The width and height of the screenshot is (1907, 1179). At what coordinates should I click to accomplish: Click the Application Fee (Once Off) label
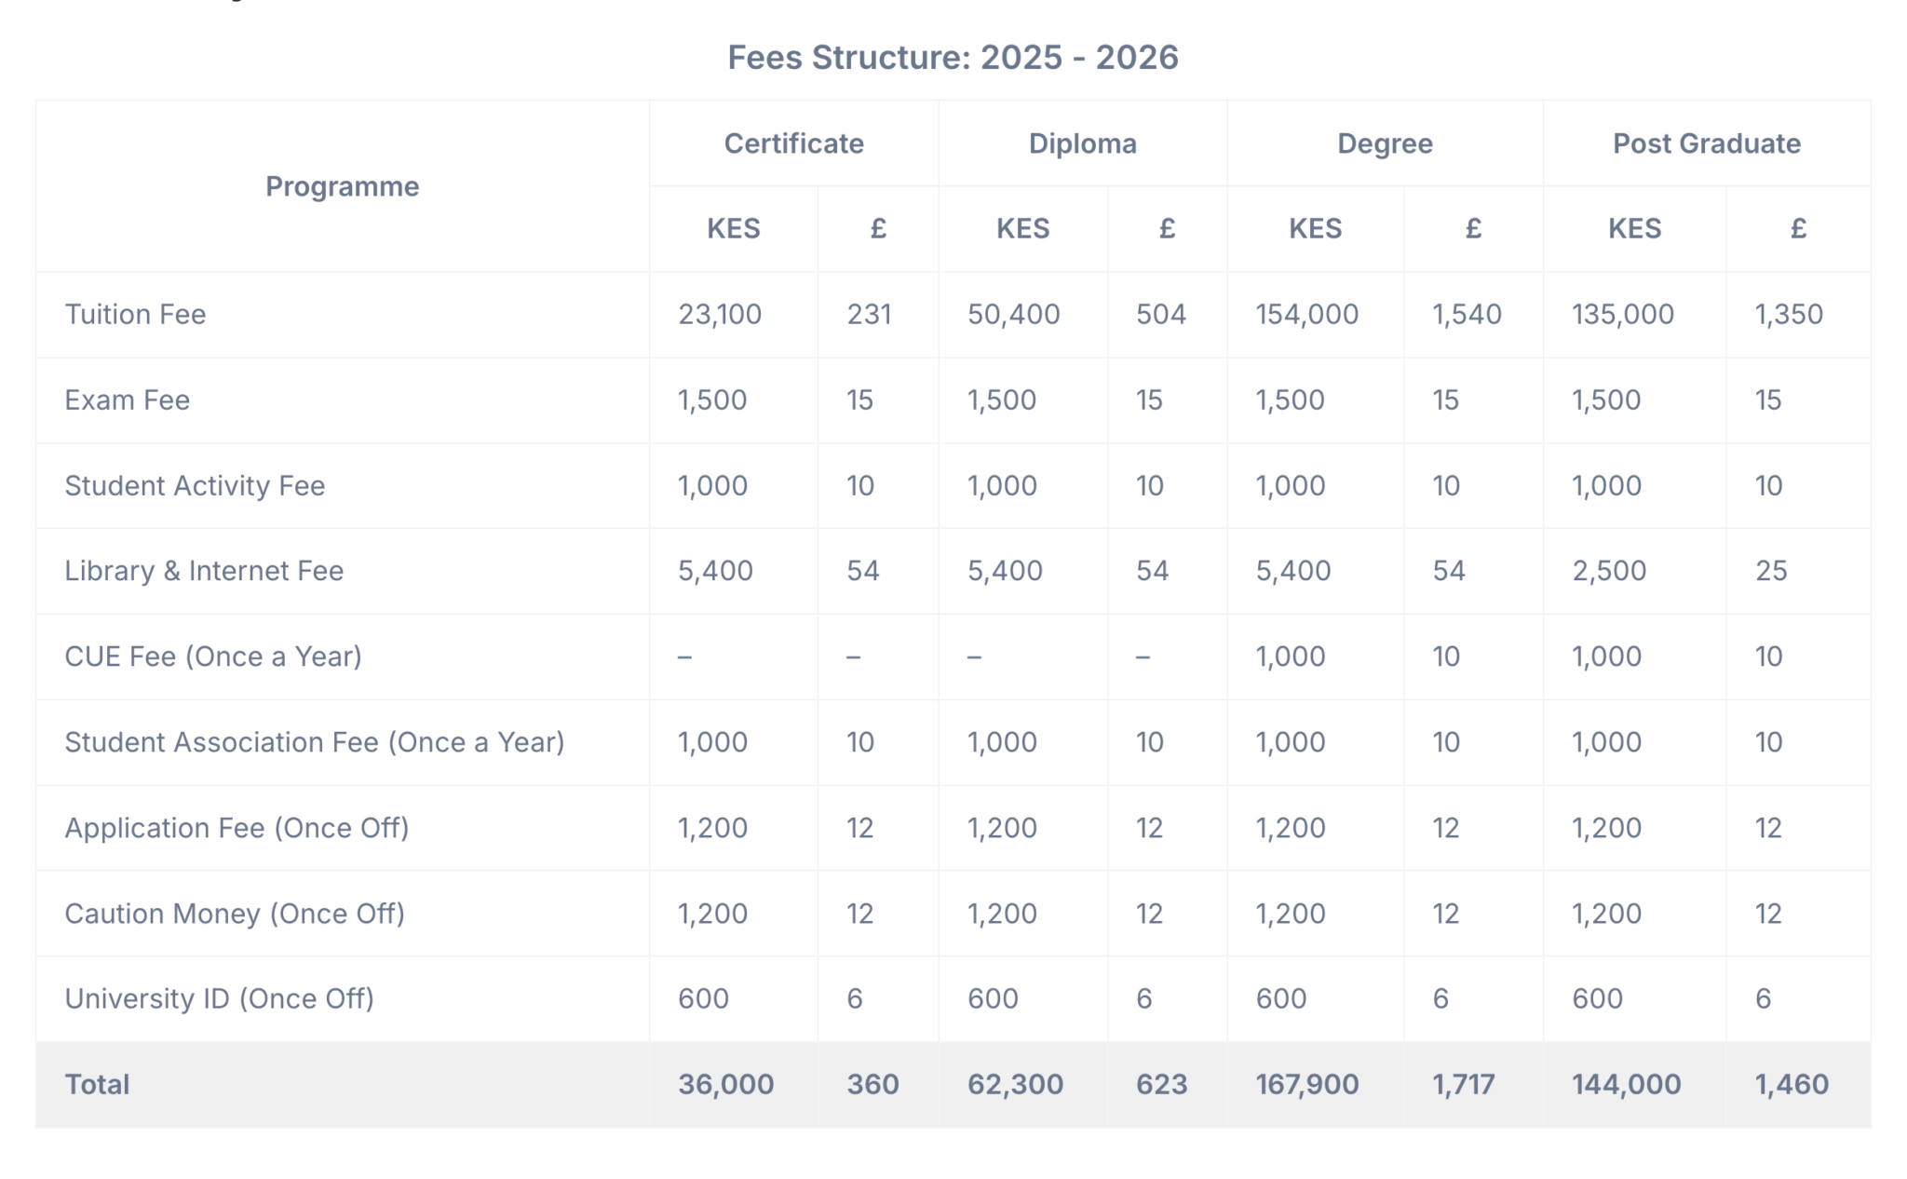[237, 828]
